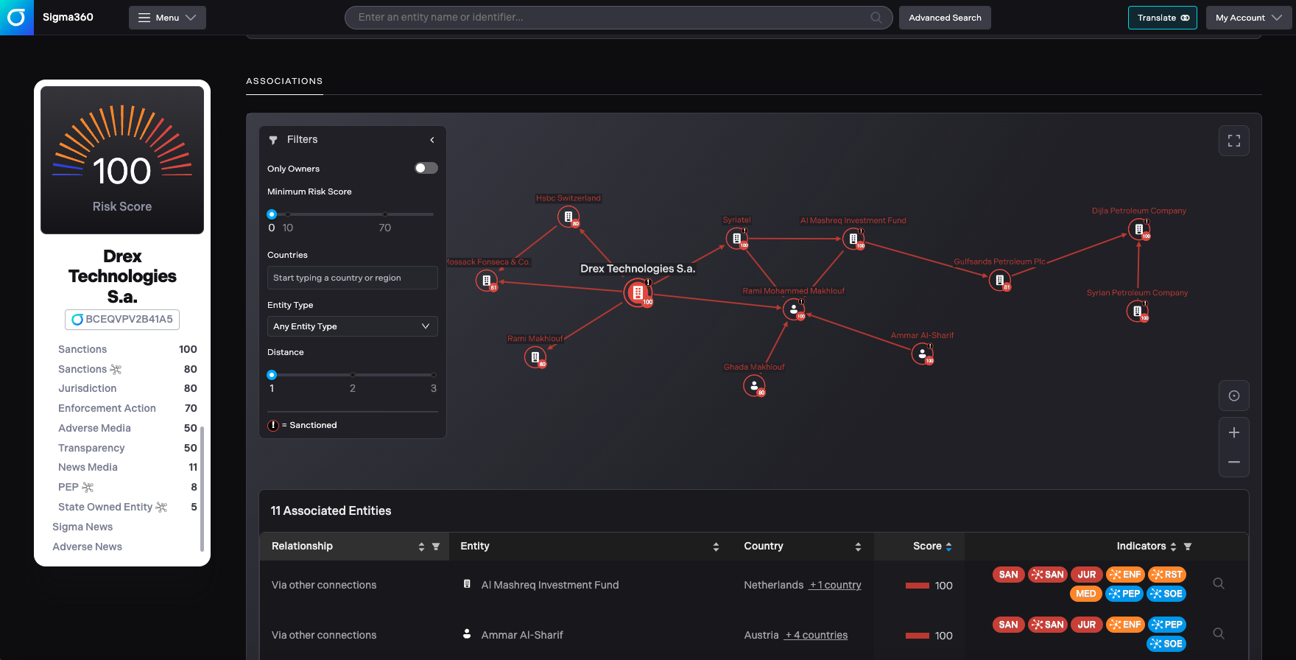Set the Distance slider to 2
Viewport: 1296px width, 660px height.
click(x=353, y=375)
